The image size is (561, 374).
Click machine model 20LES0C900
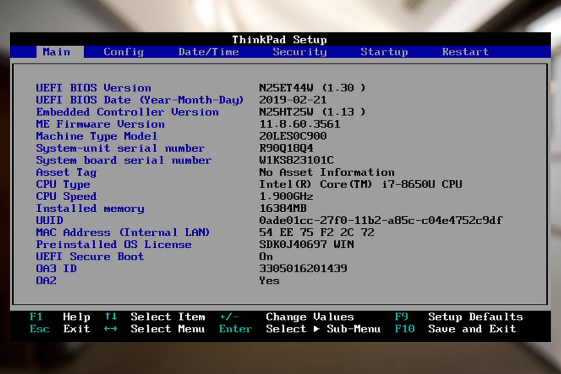coord(293,137)
